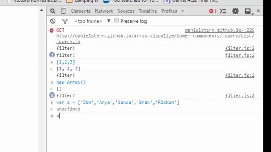Open filter.js:2 link below [1, 2, 3] output

[x=240, y=75]
